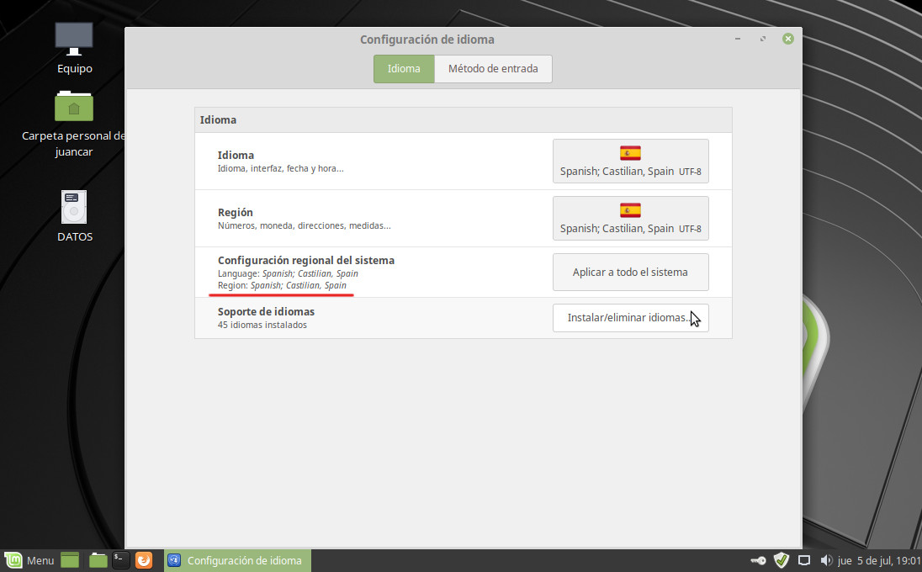The image size is (922, 572).
Task: Click the key icon in system tray
Action: [x=758, y=560]
